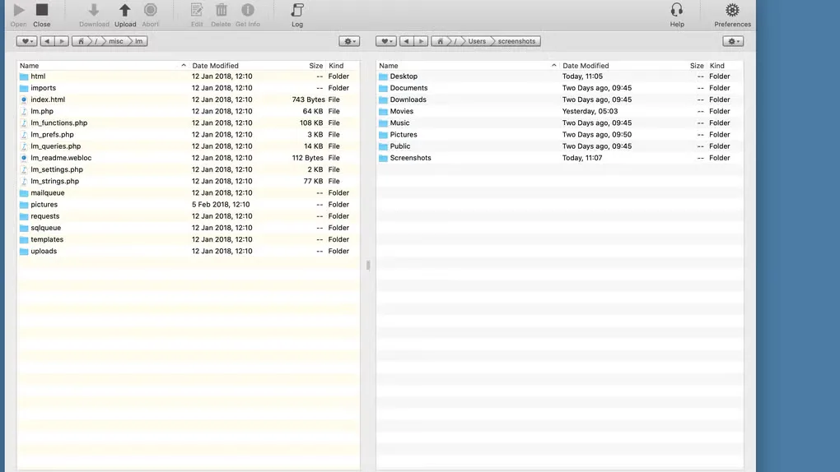Go forward in left pane navigation
840x472 pixels.
tap(62, 41)
